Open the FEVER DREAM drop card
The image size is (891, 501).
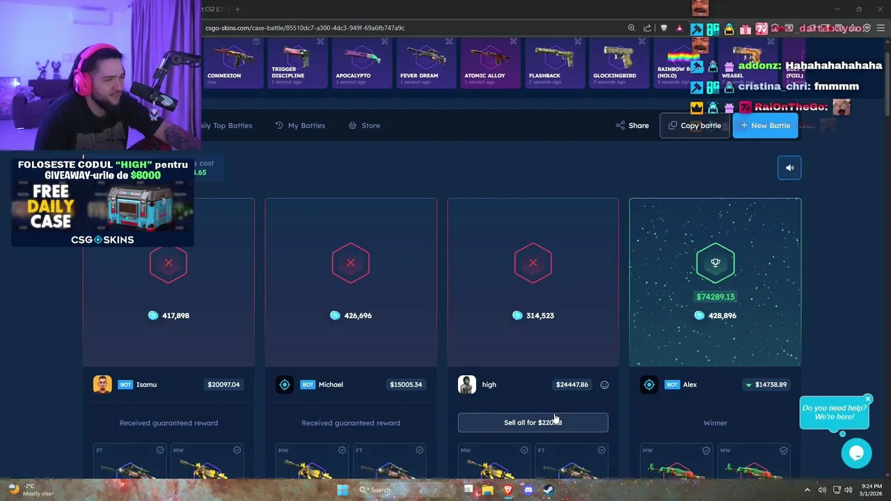[x=426, y=63]
